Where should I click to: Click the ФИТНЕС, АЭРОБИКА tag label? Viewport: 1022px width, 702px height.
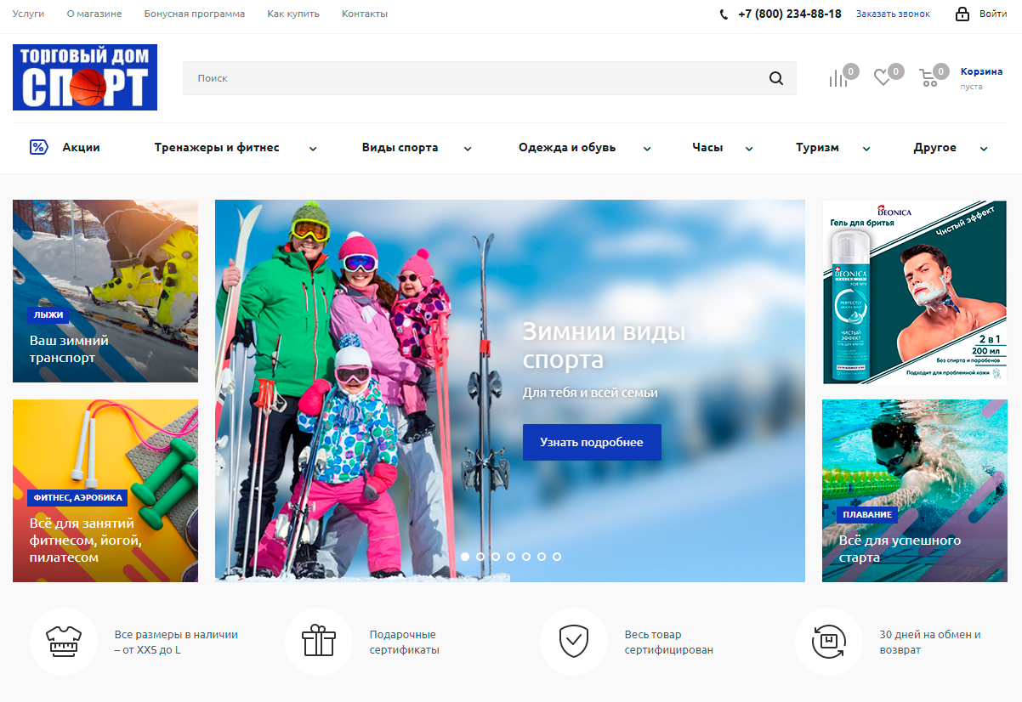tap(78, 497)
